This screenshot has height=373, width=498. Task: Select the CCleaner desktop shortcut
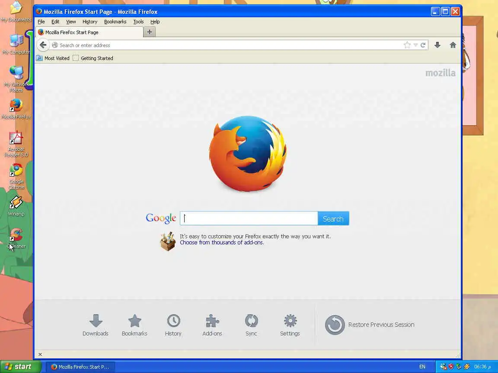[x=16, y=238]
